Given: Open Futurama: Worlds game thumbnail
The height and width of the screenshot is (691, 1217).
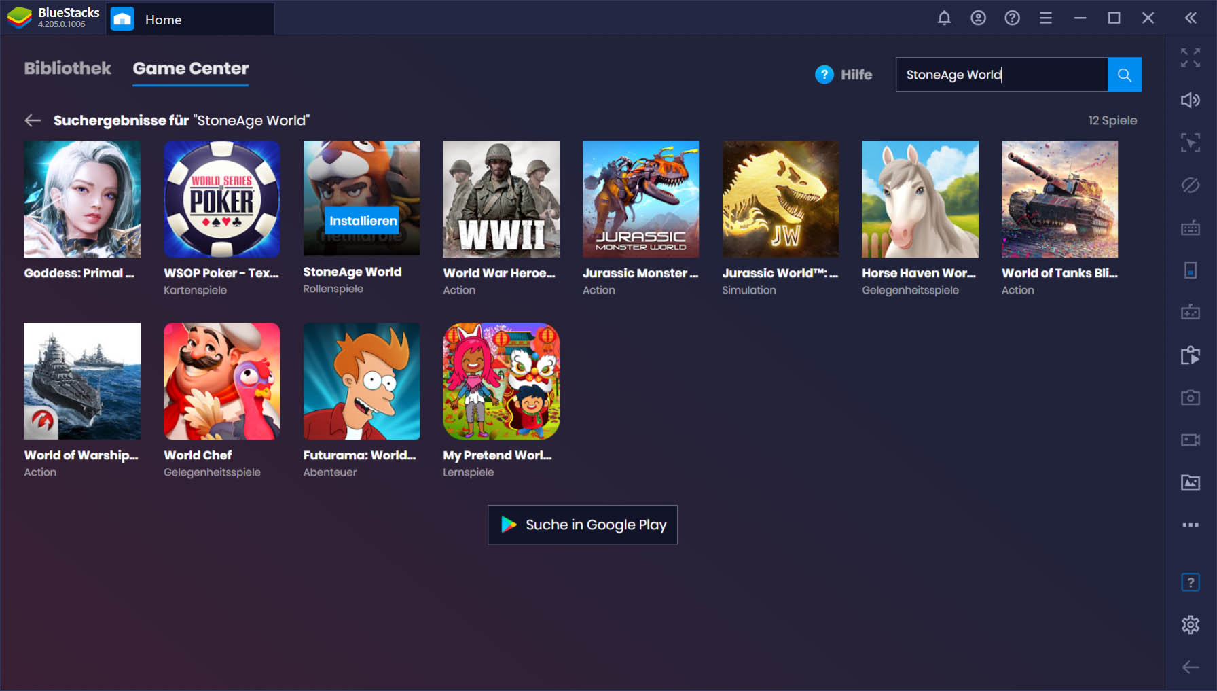Looking at the screenshot, I should click(x=361, y=381).
